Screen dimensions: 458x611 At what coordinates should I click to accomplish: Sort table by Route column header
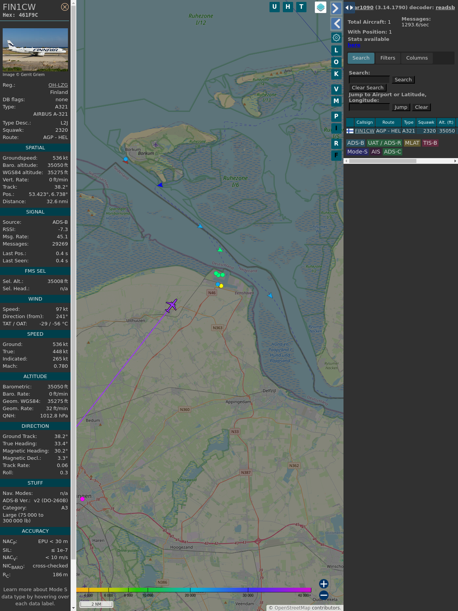click(x=388, y=122)
